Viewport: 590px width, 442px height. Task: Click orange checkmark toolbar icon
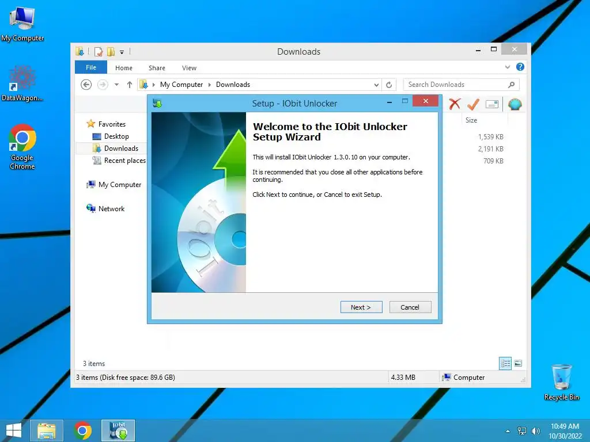click(473, 104)
